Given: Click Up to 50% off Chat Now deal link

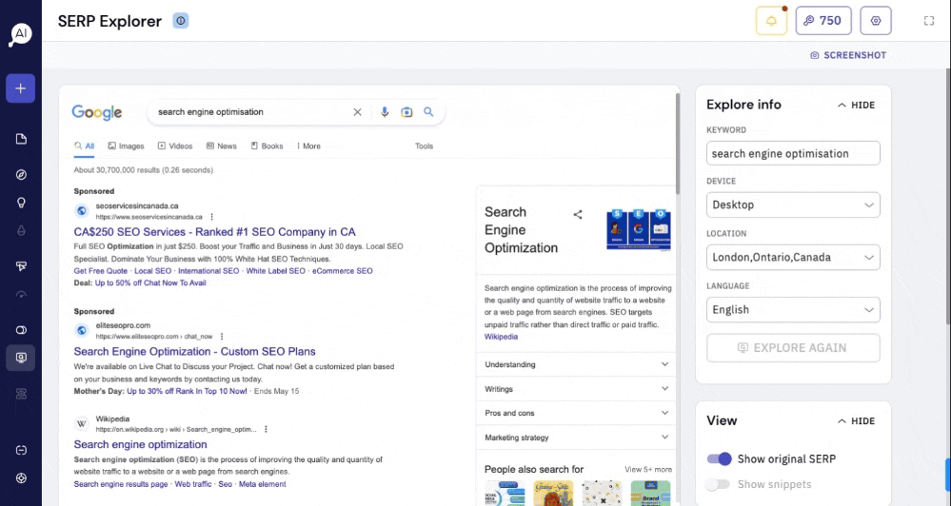Looking at the screenshot, I should (150, 283).
